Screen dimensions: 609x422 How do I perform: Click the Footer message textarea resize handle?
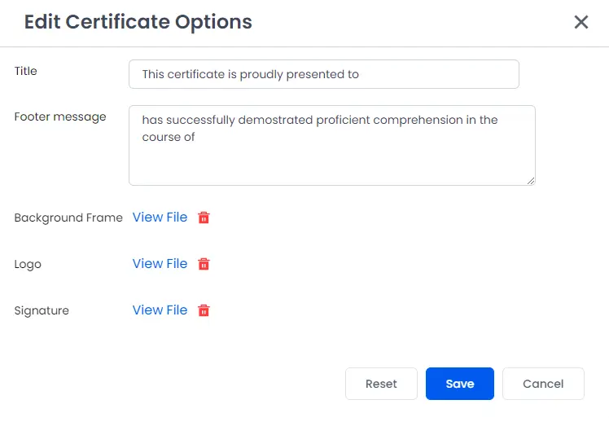tap(531, 181)
